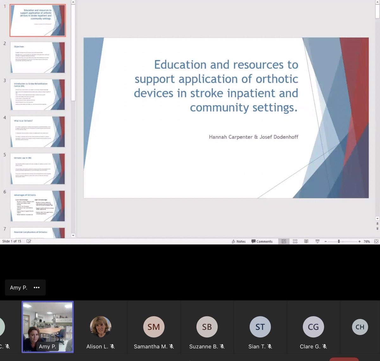This screenshot has width=380, height=361.
Task: Click the 76% zoom level
Action: click(367, 241)
